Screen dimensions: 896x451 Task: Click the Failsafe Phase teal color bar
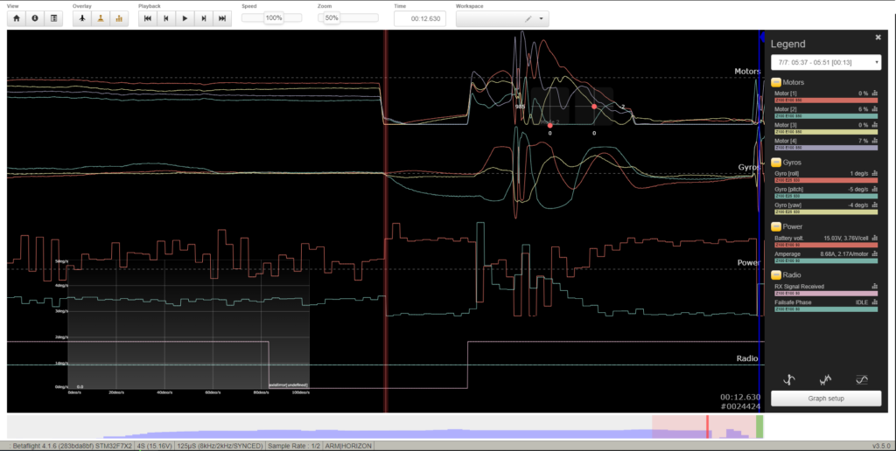click(x=826, y=309)
